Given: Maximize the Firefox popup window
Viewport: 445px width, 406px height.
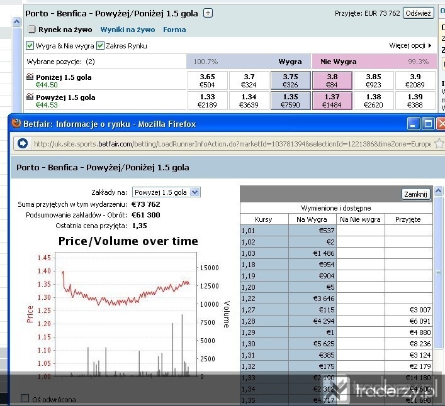Looking at the screenshot, I should coord(428,124).
